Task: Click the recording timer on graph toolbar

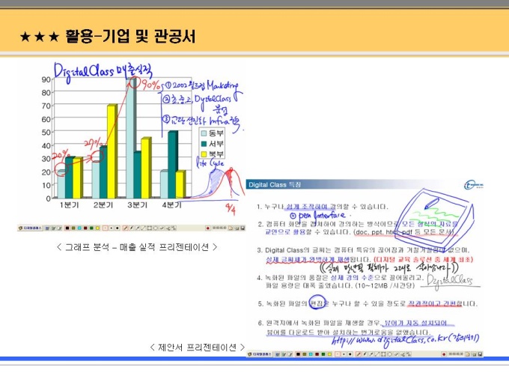Action: click(x=220, y=228)
